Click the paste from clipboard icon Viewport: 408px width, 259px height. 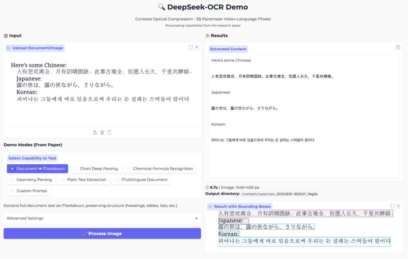(109, 132)
